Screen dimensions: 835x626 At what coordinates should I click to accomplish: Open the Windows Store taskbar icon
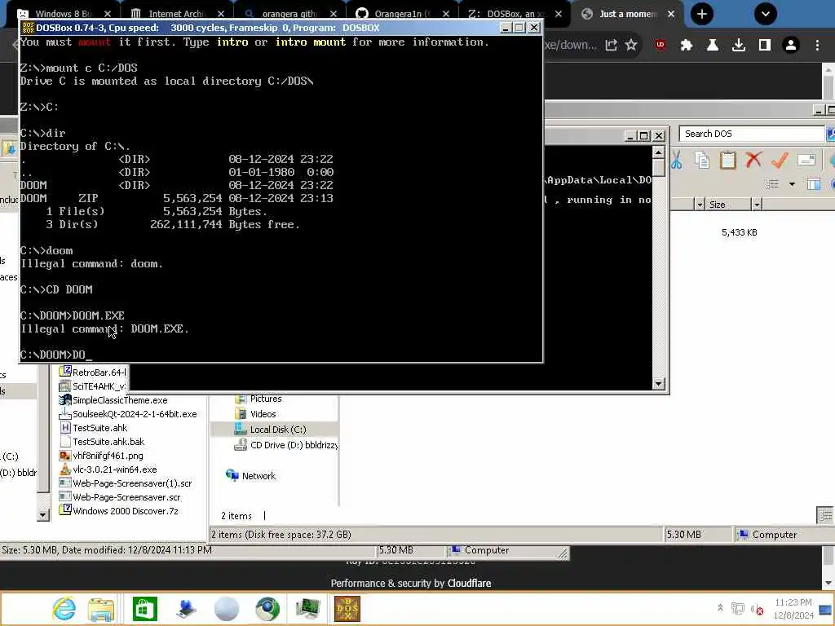[x=145, y=608]
